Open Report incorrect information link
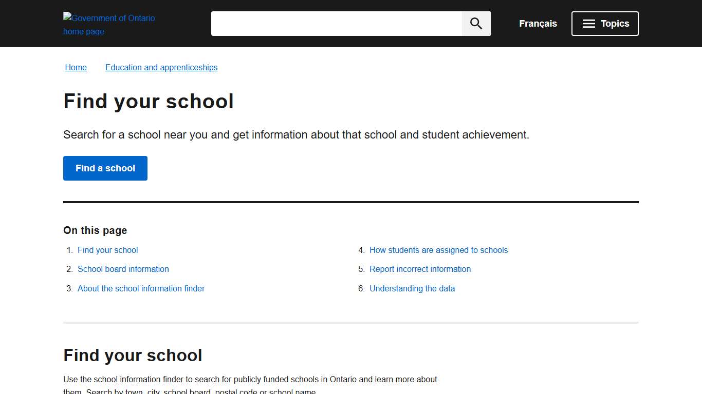The width and height of the screenshot is (702, 394). click(420, 269)
